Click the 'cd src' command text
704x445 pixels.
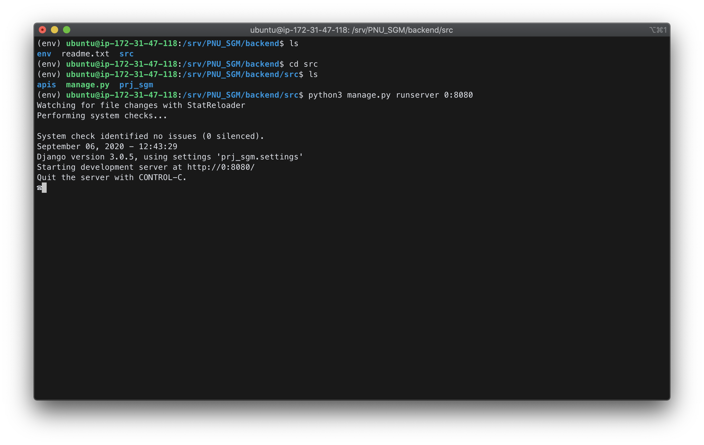point(303,64)
